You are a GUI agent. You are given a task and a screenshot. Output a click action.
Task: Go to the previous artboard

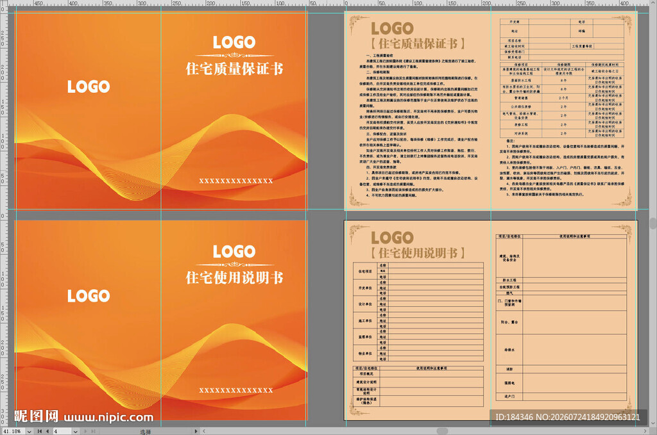point(47,431)
